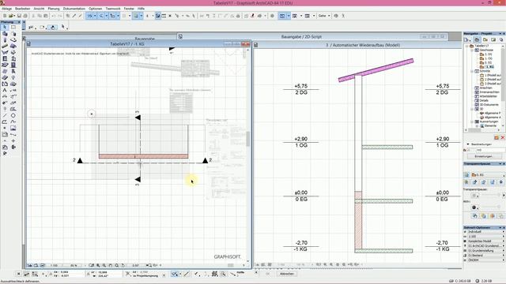Screen dimensions: 506x284
Task: Toggle the Trace reference button in toolbar
Action: pos(136,16)
